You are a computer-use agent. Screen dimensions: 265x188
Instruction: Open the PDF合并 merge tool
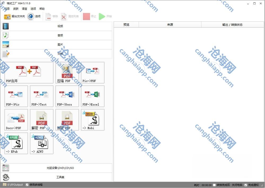point(29,72)
